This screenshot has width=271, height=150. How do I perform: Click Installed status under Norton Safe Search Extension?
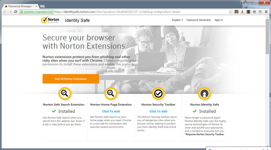[63, 111]
